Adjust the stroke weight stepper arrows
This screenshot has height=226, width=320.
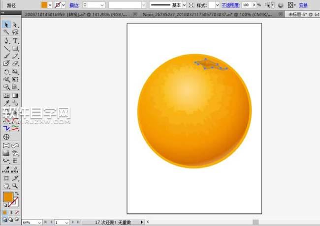pyautogui.click(x=85, y=5)
